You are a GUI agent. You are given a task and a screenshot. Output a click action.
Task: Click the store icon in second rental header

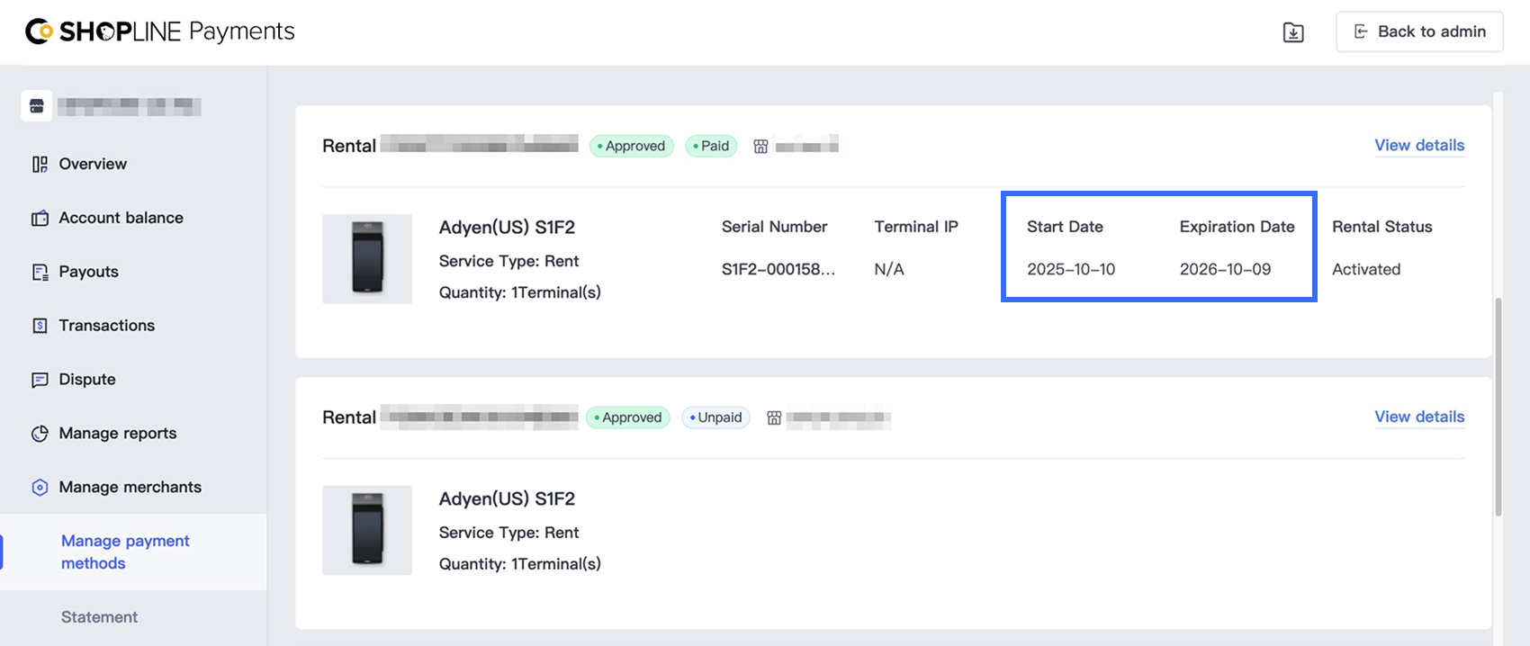click(774, 417)
